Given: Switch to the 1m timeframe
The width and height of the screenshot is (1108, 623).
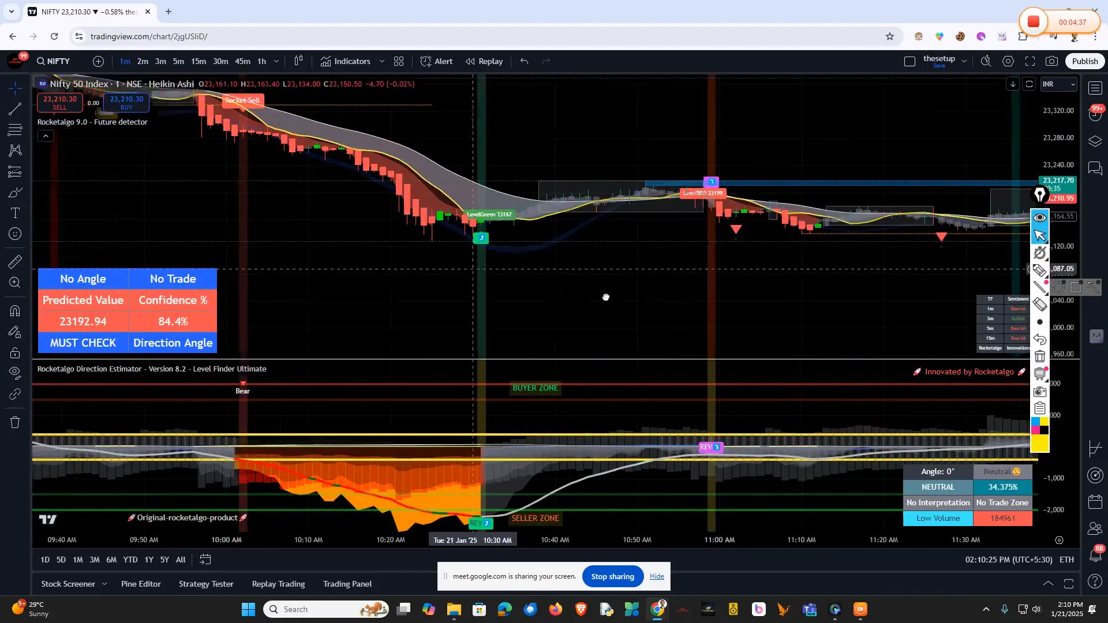Looking at the screenshot, I should 125,61.
